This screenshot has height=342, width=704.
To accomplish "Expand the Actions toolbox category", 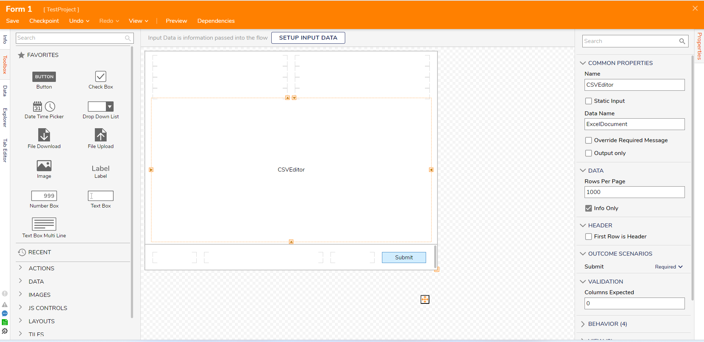I will click(x=21, y=268).
